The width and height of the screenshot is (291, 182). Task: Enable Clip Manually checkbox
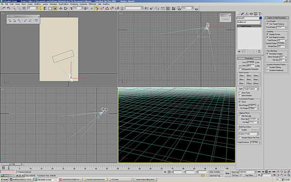[x=240, y=116]
